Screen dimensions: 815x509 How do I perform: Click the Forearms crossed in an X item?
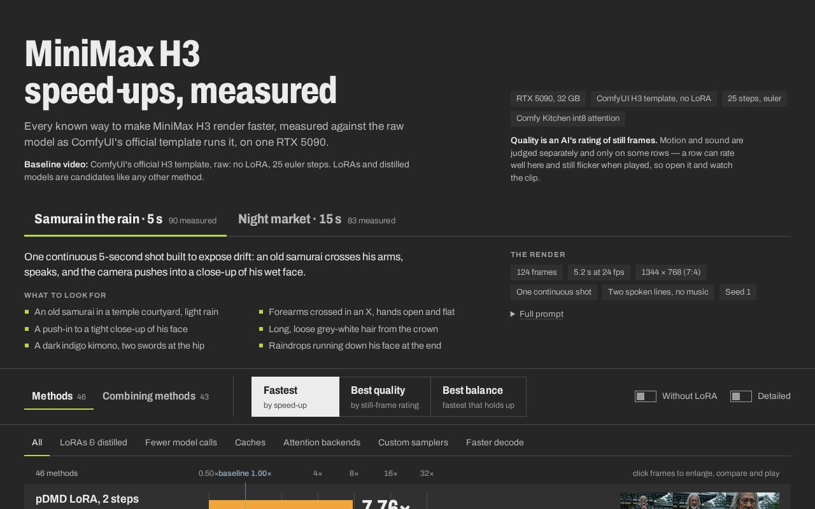click(x=362, y=312)
